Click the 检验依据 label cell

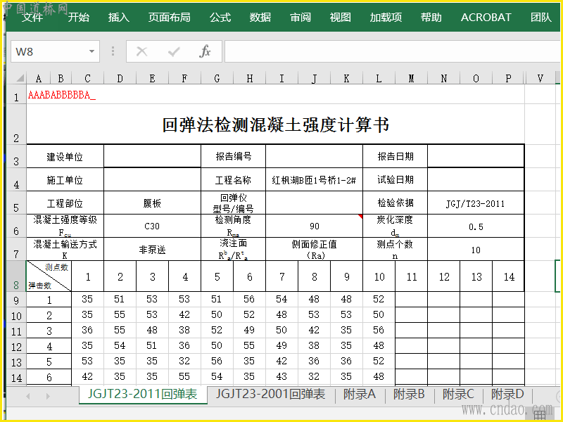click(x=396, y=203)
